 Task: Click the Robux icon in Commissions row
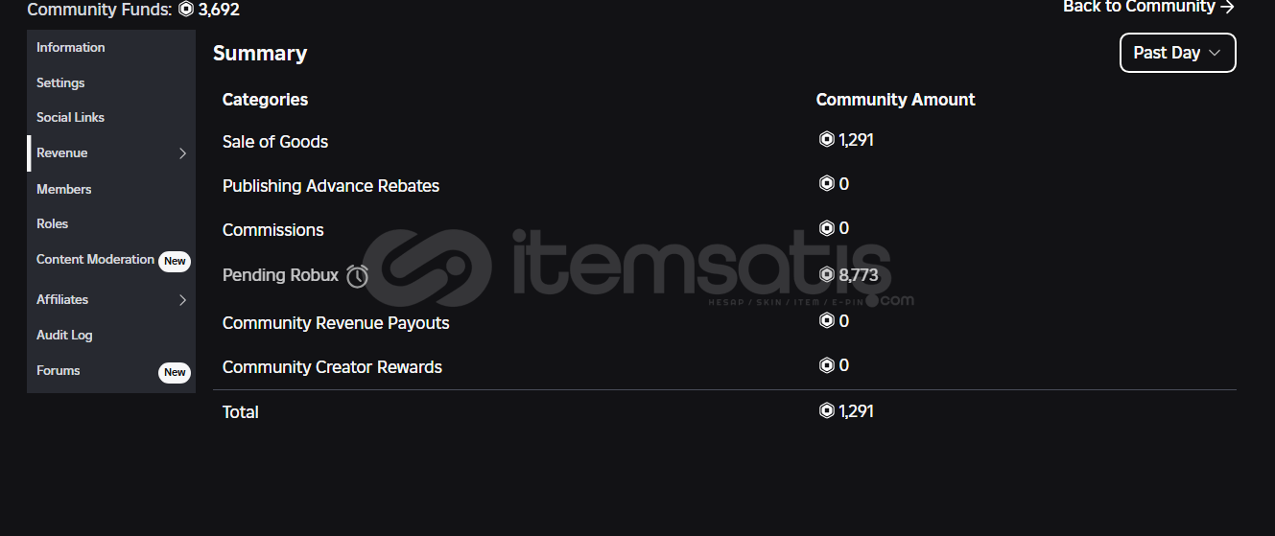click(826, 228)
